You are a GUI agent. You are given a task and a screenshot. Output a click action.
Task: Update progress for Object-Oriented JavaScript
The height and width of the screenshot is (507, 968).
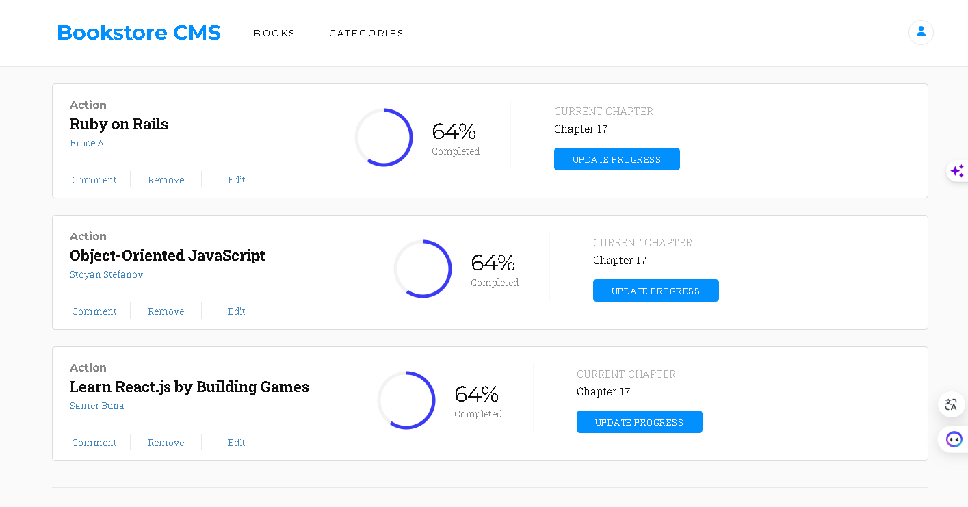(655, 291)
